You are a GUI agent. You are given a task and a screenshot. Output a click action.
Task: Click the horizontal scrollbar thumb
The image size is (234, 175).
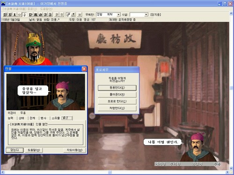pyautogui.click(x=110, y=172)
